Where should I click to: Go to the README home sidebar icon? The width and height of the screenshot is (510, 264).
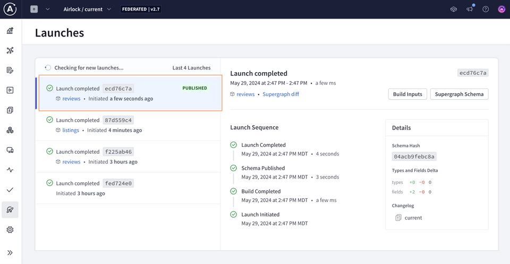pyautogui.click(x=10, y=31)
